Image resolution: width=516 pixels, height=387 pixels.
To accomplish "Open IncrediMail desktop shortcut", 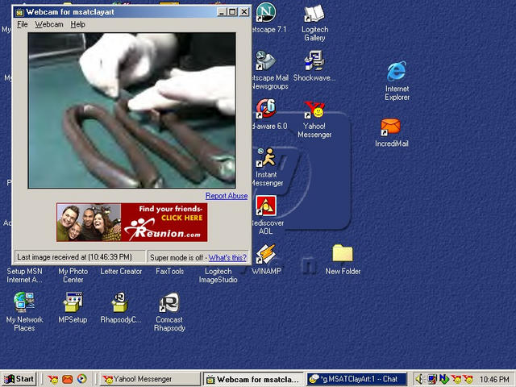I will 390,127.
